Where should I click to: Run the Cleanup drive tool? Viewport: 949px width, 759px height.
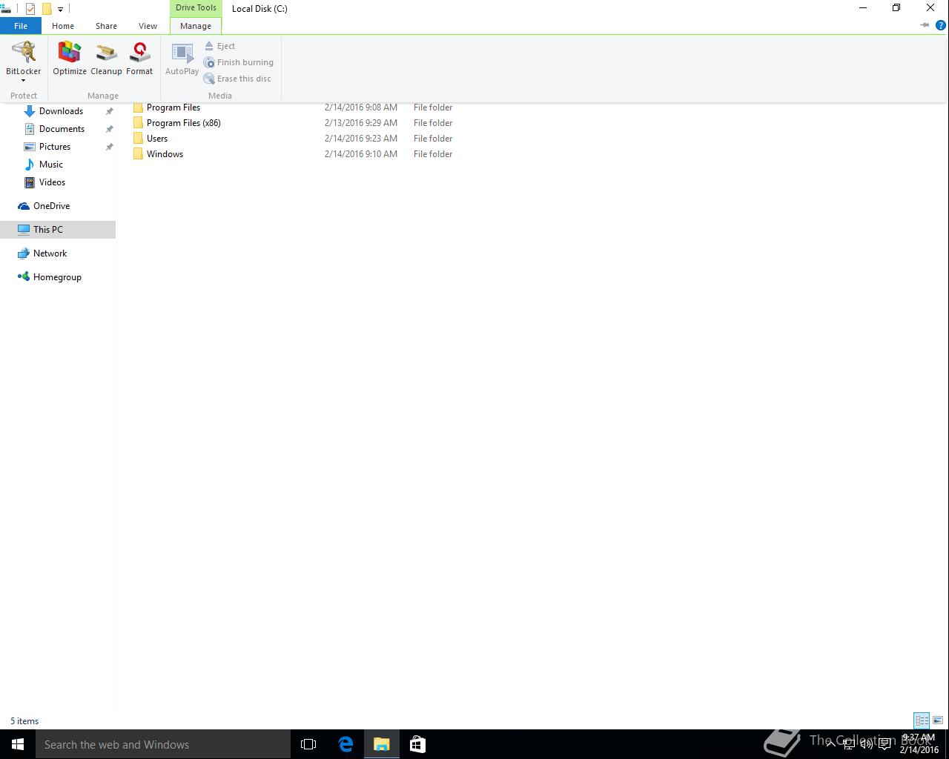tap(106, 59)
